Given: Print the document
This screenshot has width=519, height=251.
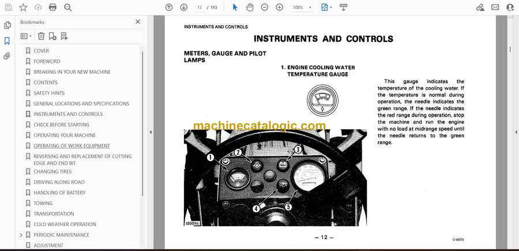Looking at the screenshot, I should pos(52,8).
